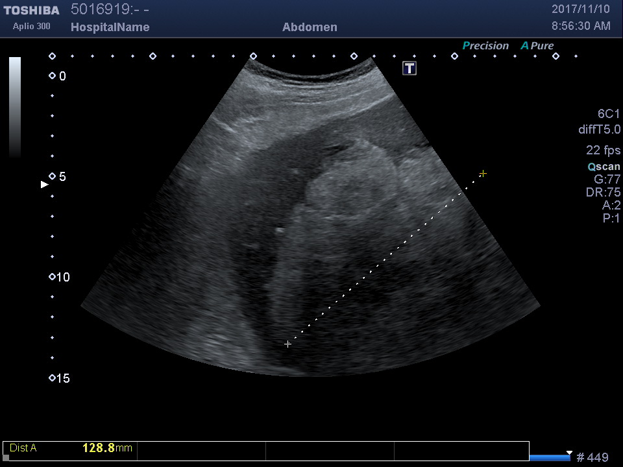Select the white caliper cross at lower left

(x=287, y=344)
